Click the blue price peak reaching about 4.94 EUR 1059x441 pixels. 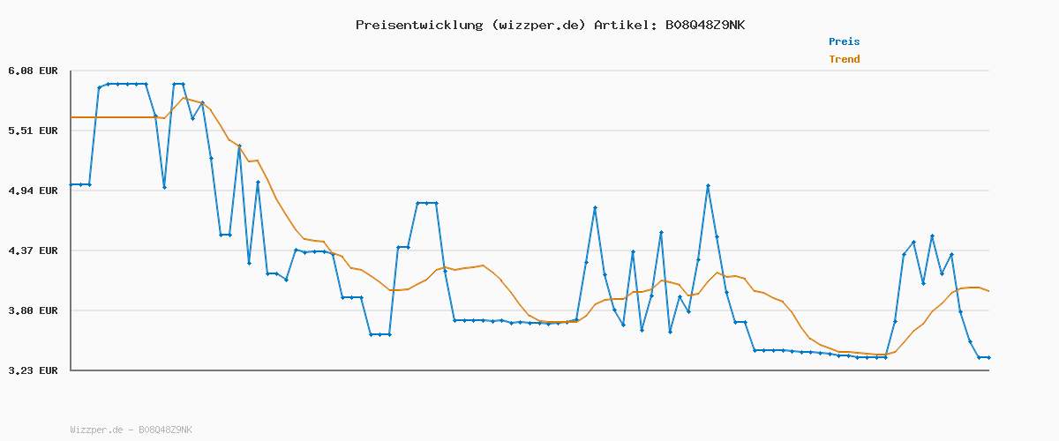tap(708, 186)
